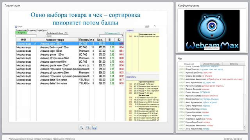The height and width of the screenshot is (140, 250).
Task: Click the chat message from Юлия Хохлова about no sound
Action: [201, 69]
